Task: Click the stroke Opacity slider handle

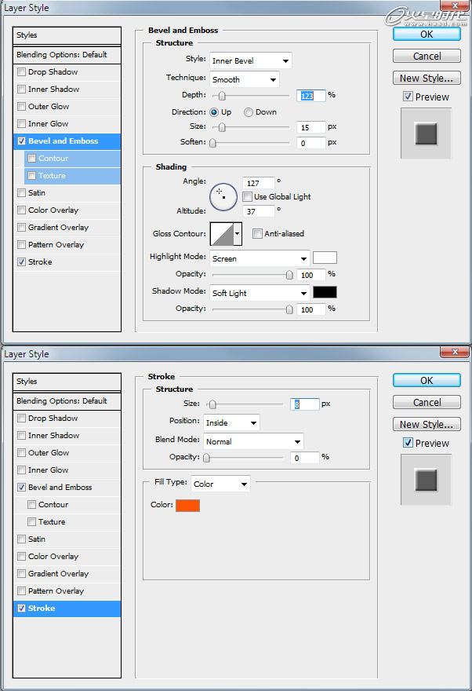Action: point(207,458)
